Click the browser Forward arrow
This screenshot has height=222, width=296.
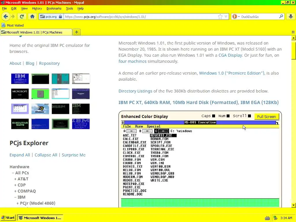(13, 16)
